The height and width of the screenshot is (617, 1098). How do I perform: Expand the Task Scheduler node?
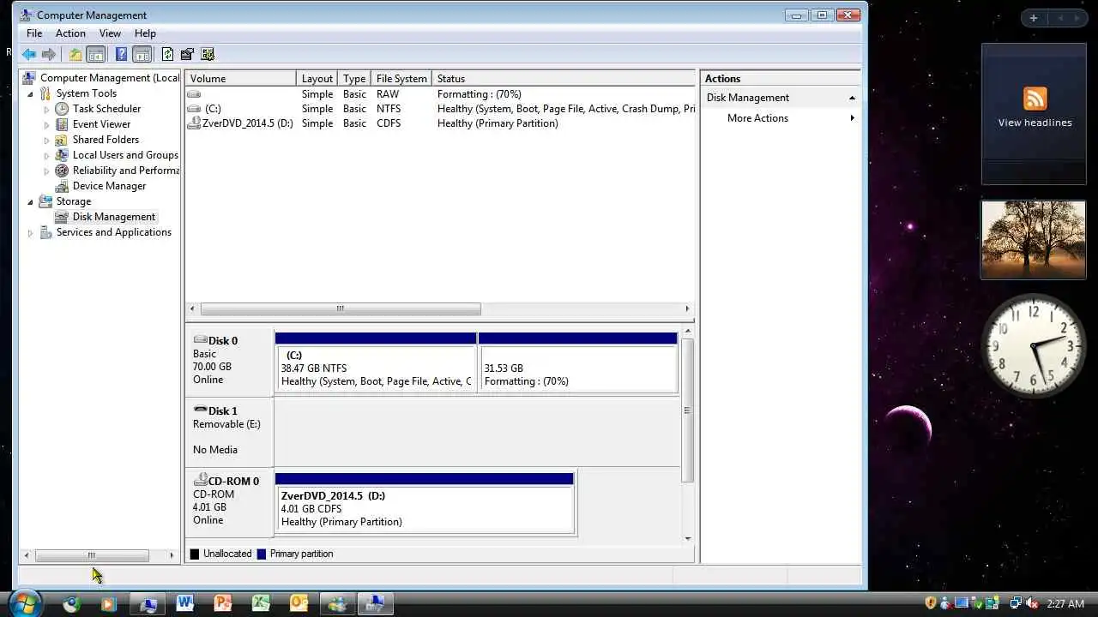tap(46, 109)
